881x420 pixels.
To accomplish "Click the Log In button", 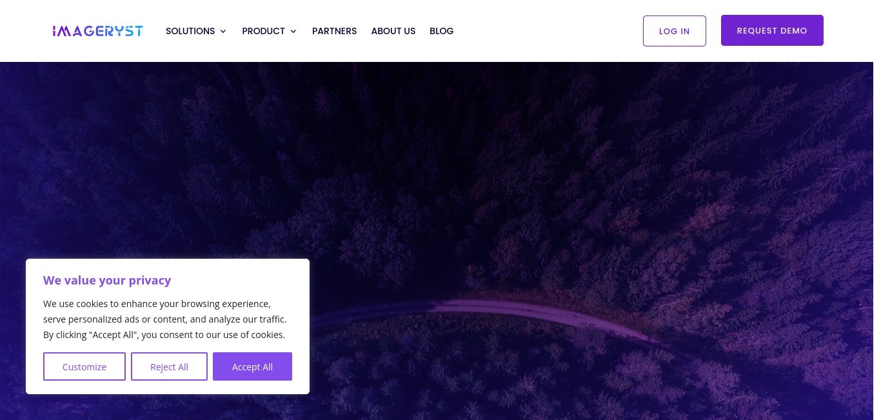I will click(x=675, y=31).
